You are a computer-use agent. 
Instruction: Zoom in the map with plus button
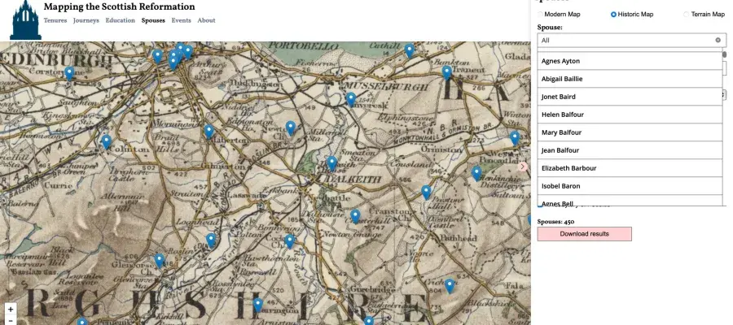pyautogui.click(x=10, y=310)
